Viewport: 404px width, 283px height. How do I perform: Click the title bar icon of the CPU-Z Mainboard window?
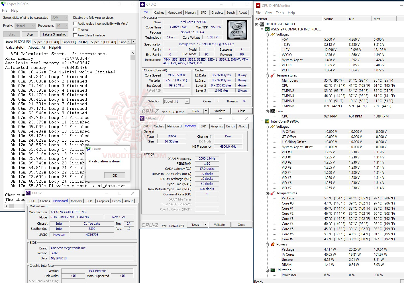click(28, 193)
